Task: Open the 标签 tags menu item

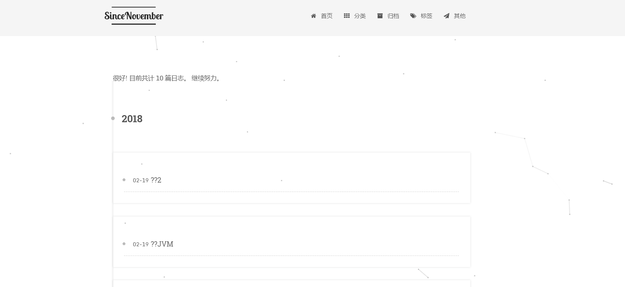Action: [x=426, y=16]
